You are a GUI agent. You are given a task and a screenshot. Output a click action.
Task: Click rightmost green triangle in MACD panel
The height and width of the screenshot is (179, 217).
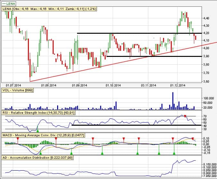point(174,154)
